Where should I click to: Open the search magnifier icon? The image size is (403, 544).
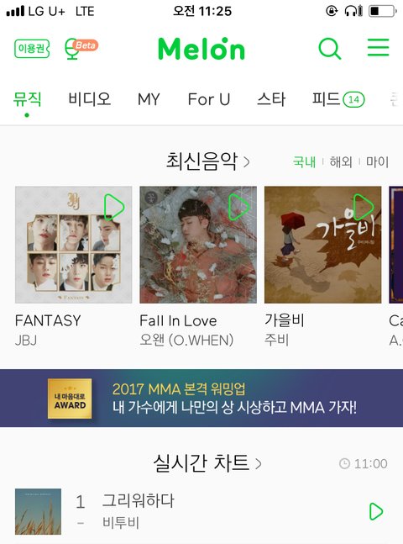330,48
